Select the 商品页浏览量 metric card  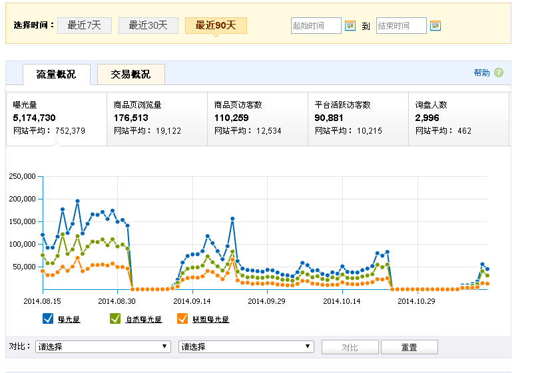point(157,118)
